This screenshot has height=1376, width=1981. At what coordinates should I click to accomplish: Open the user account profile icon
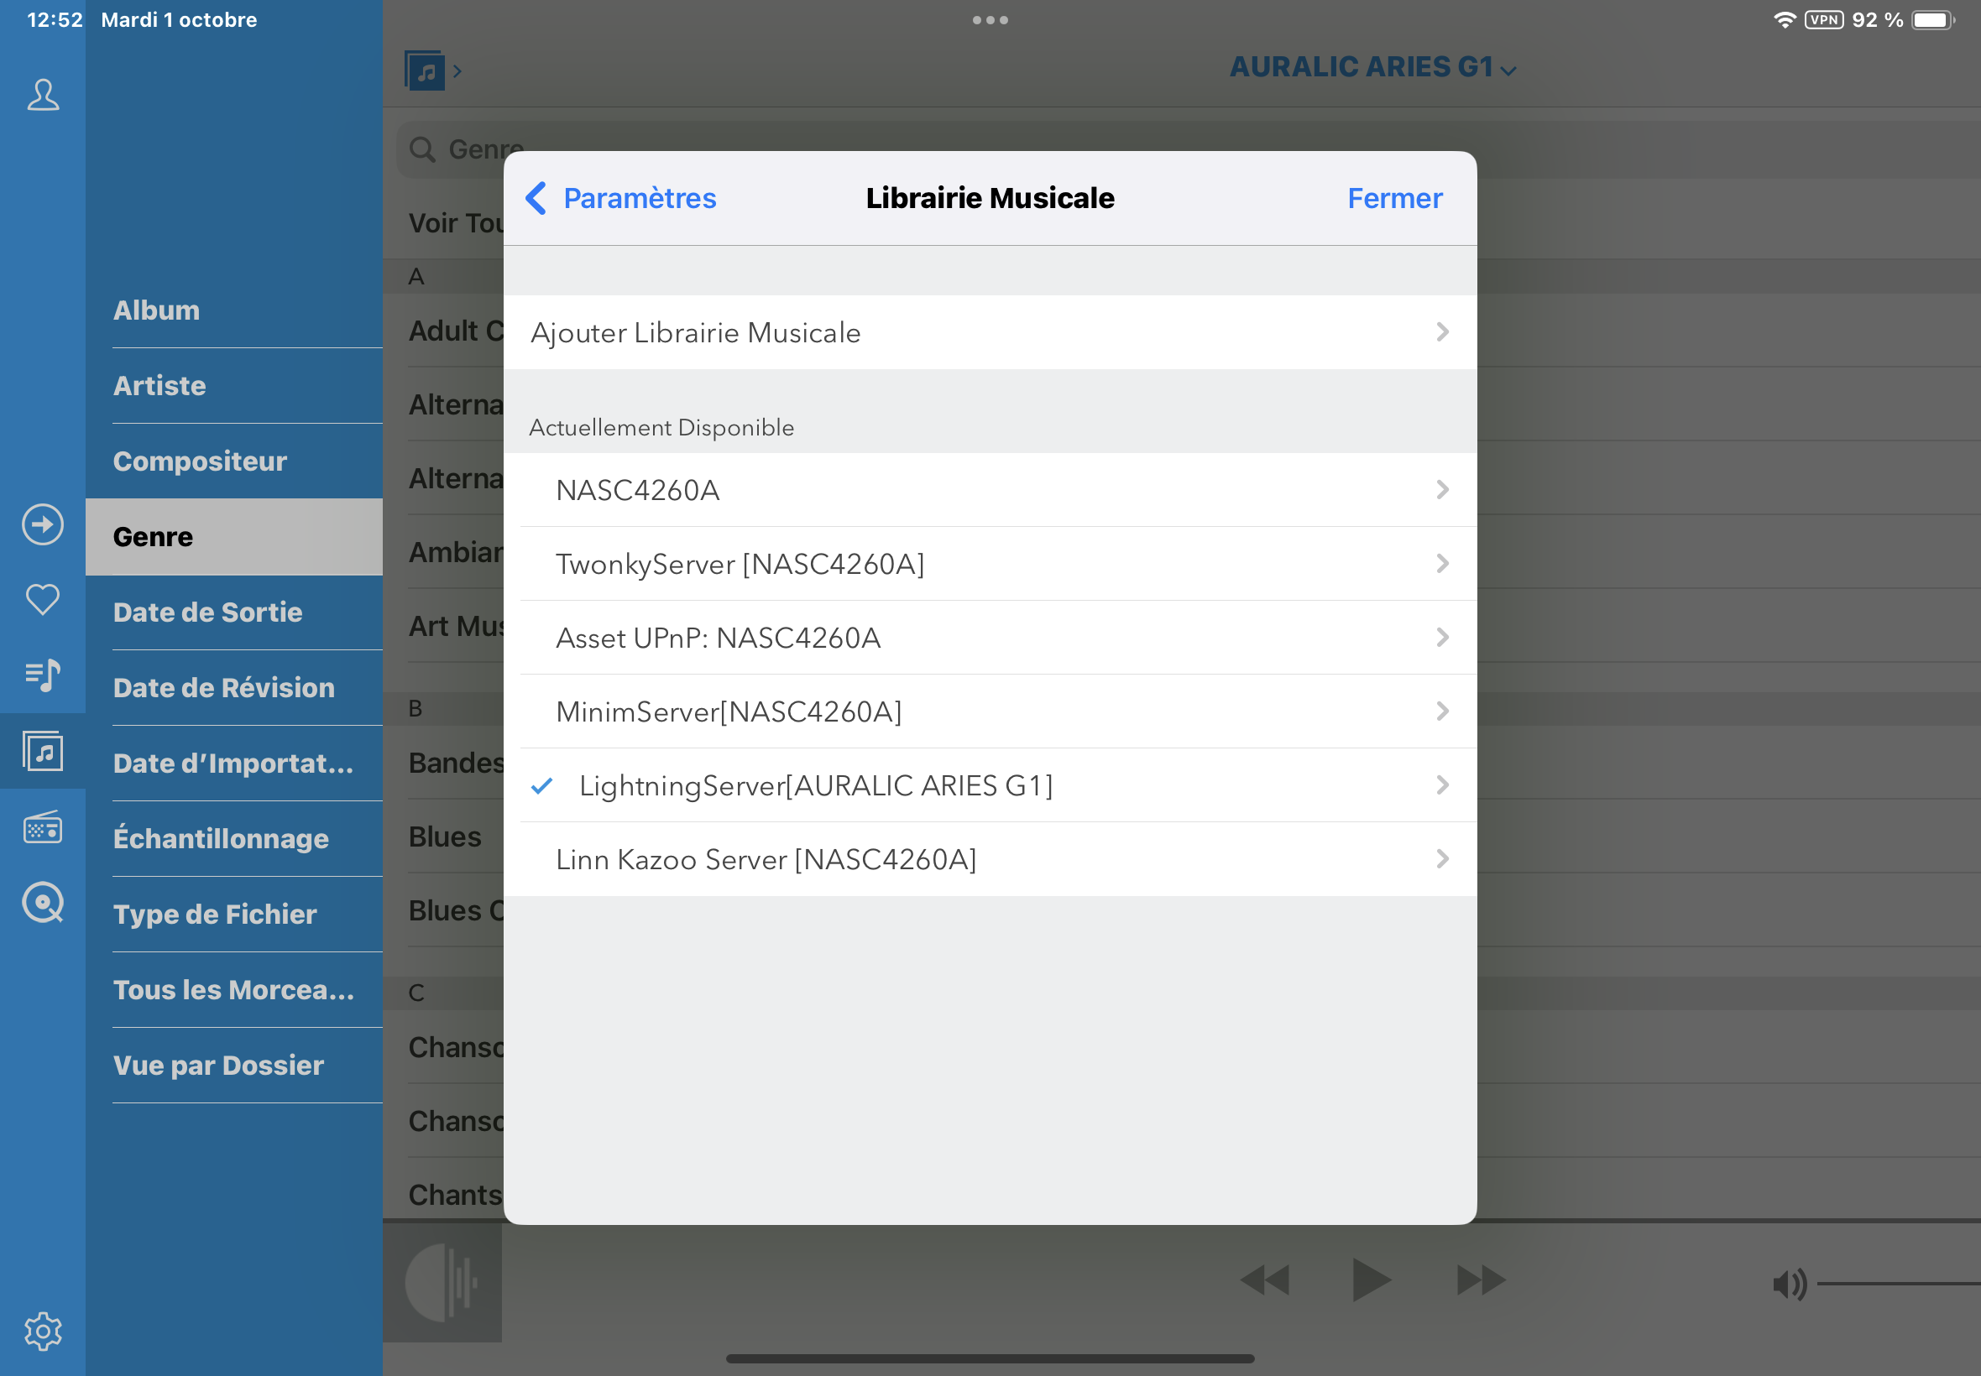point(43,95)
